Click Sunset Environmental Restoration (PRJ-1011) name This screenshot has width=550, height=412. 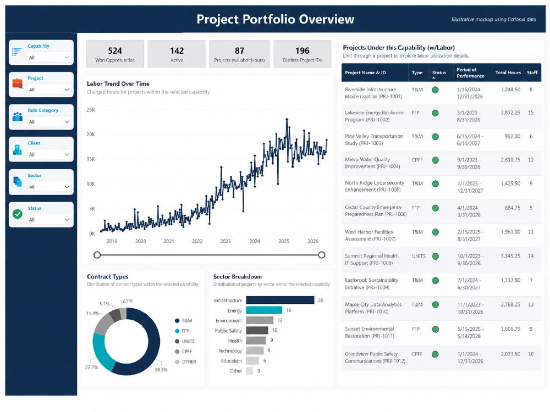[x=370, y=332]
